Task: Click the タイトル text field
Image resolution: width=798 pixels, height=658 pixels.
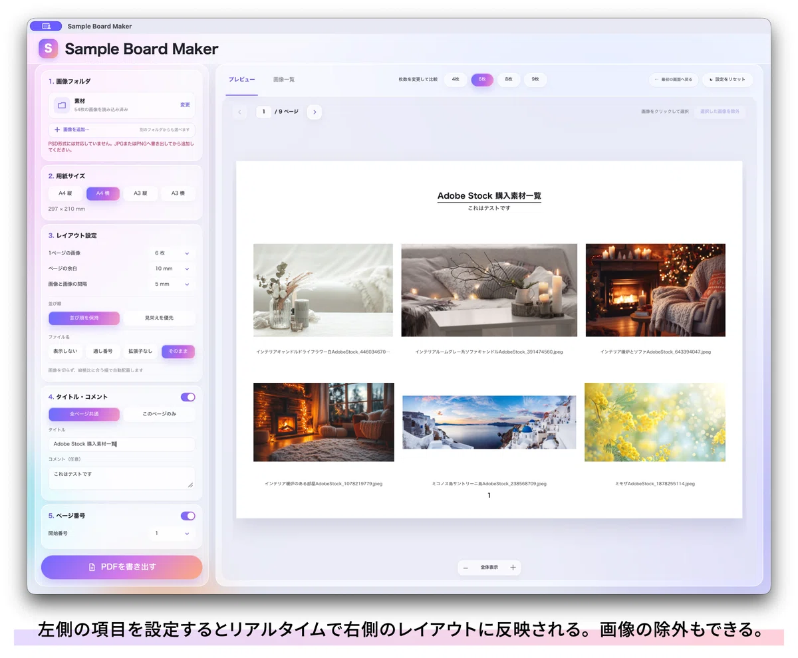Action: click(122, 444)
